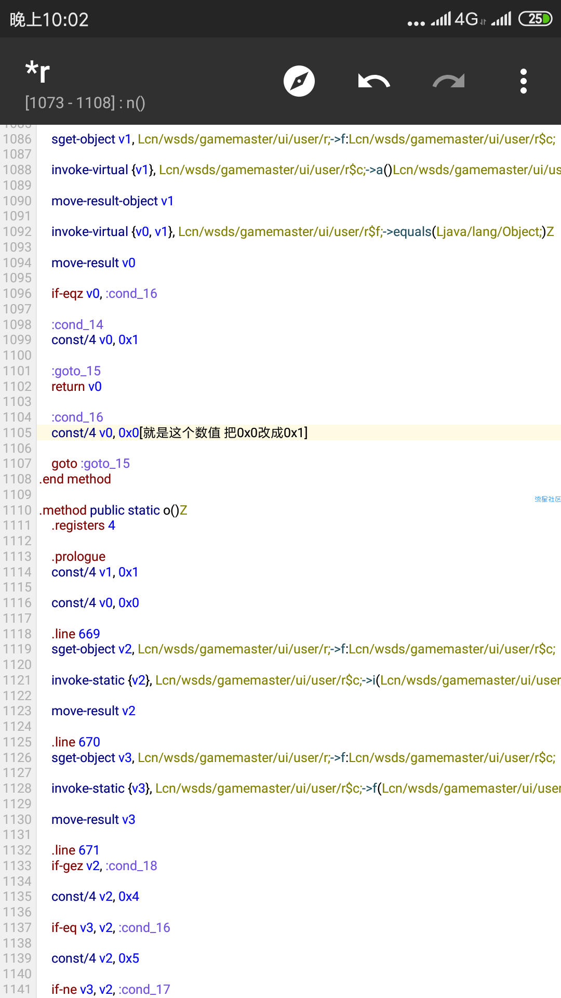Tap the equals invoke-virtual line 1092
561x998 pixels.
302,231
